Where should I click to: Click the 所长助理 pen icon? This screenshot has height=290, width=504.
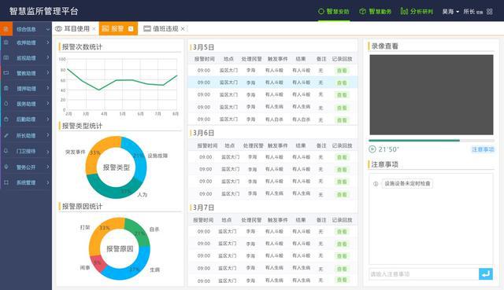[6, 135]
